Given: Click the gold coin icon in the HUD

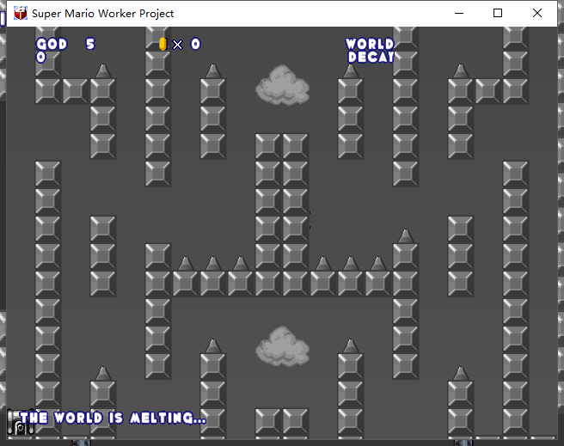Looking at the screenshot, I should (162, 44).
